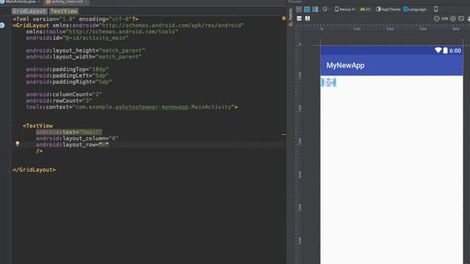Click the android:paddingRight line
470x264 pixels.
pyautogui.click(x=68, y=81)
